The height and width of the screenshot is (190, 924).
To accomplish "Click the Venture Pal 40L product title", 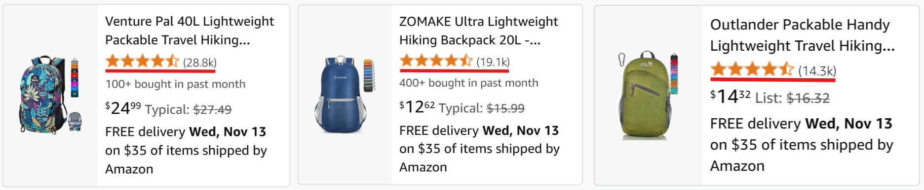I will tap(190, 31).
